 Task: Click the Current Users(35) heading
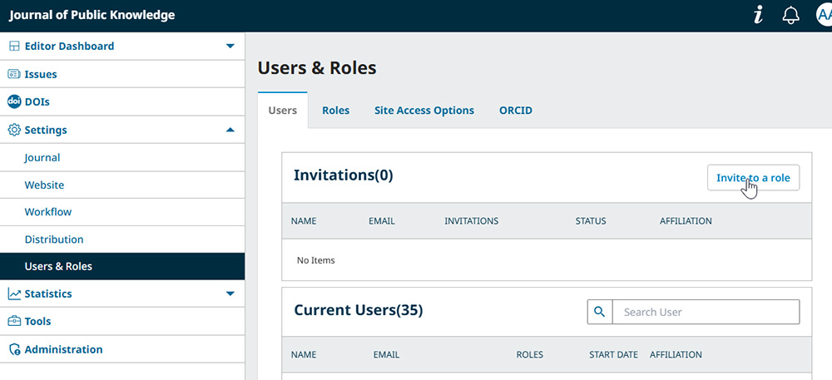tap(358, 310)
